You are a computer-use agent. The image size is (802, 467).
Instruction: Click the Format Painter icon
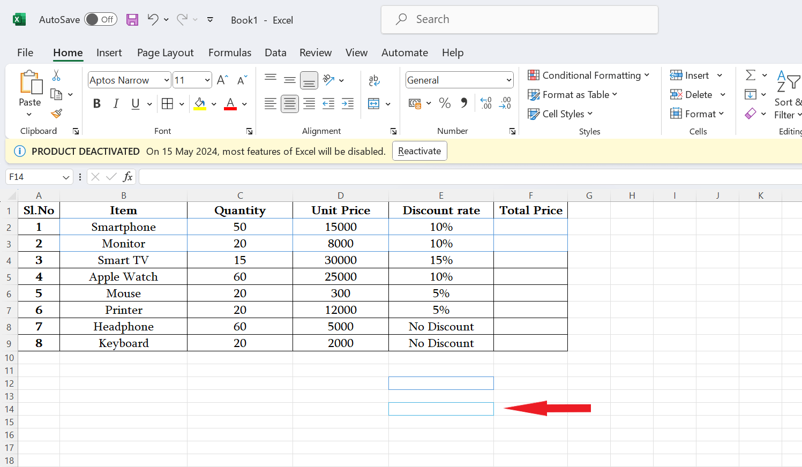point(55,114)
